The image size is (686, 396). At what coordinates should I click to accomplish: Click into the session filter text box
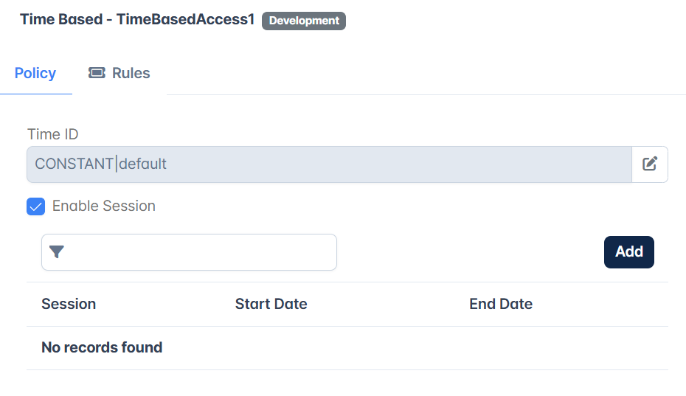pyautogui.click(x=189, y=252)
